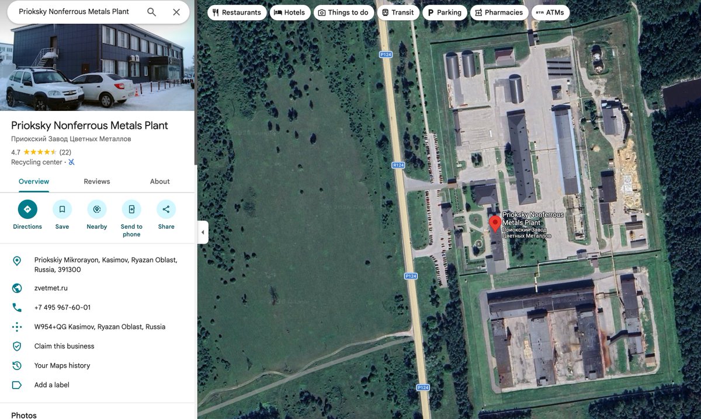The image size is (701, 419).
Task: Collapse the side panel arrow
Action: 203,232
